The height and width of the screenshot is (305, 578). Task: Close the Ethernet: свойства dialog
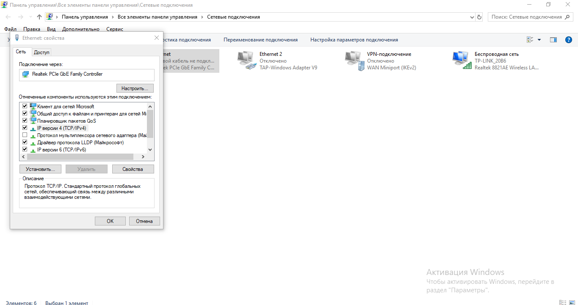(x=157, y=38)
